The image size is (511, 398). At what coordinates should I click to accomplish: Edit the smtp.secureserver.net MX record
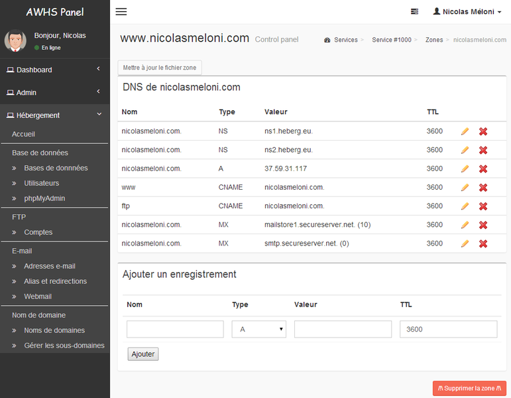point(465,243)
